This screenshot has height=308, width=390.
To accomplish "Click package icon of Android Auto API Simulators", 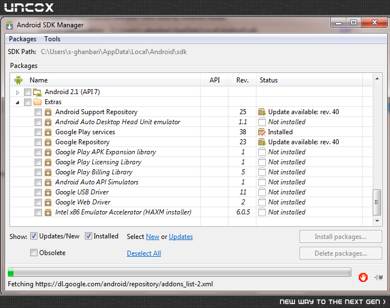I will click(48, 182).
